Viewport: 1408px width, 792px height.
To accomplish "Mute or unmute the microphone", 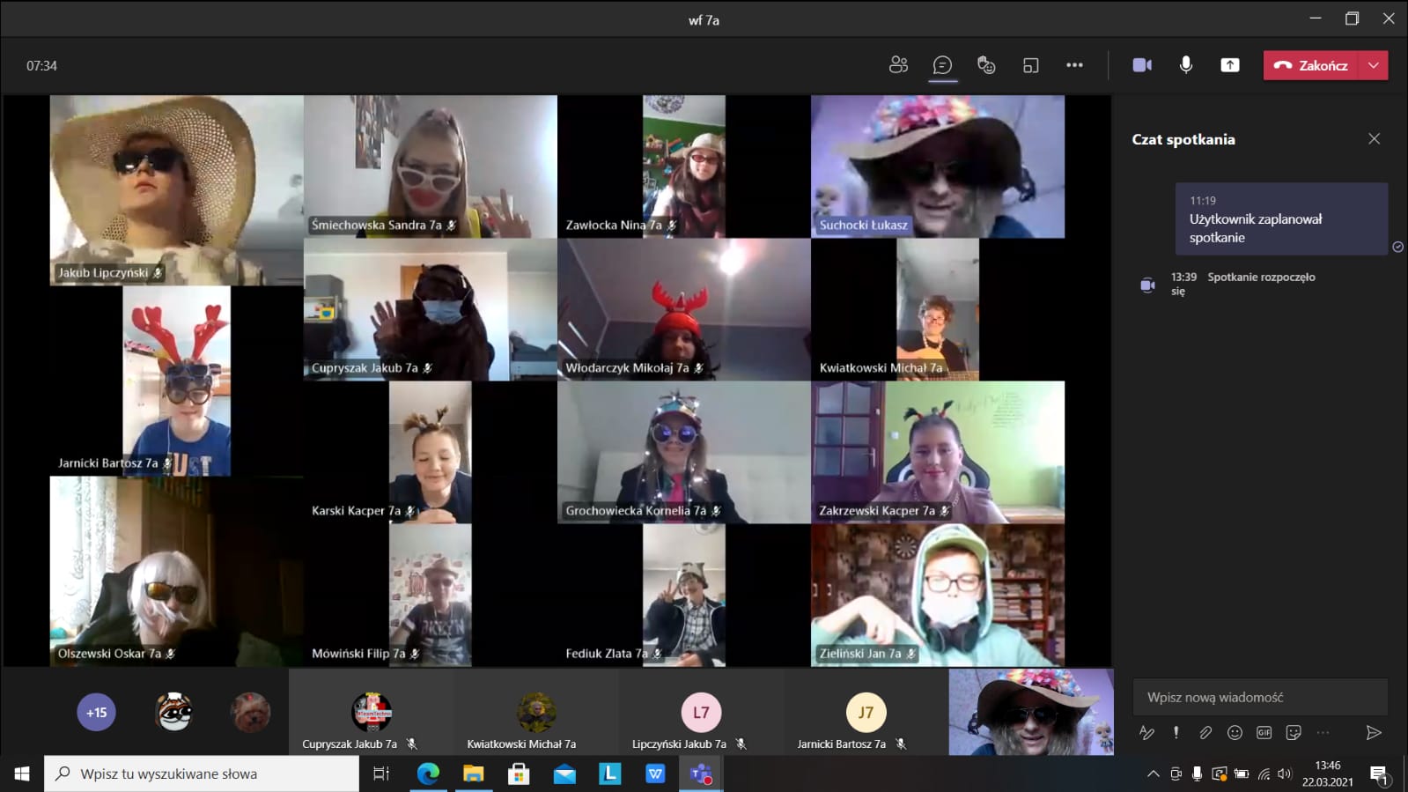I will pos(1186,65).
